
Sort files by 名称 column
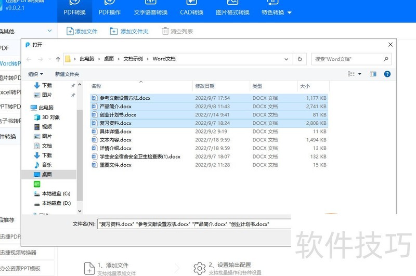click(140, 86)
